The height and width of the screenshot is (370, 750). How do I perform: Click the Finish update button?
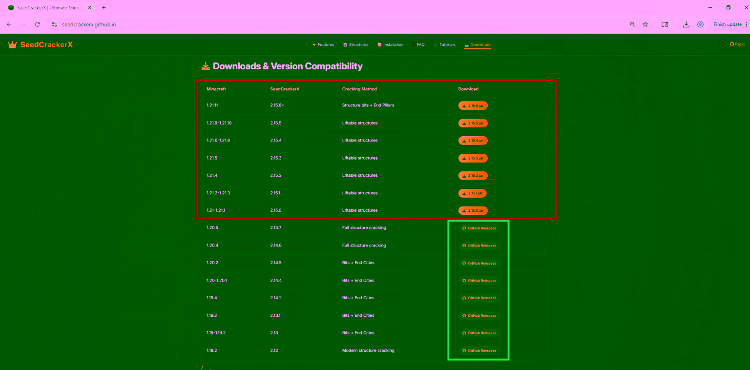click(728, 24)
